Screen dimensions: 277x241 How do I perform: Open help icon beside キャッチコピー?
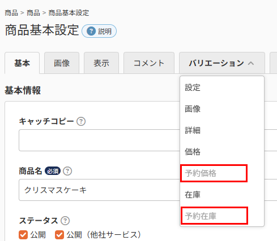tap(81, 121)
